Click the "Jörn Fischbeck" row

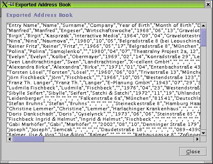click(x=103, y=77)
